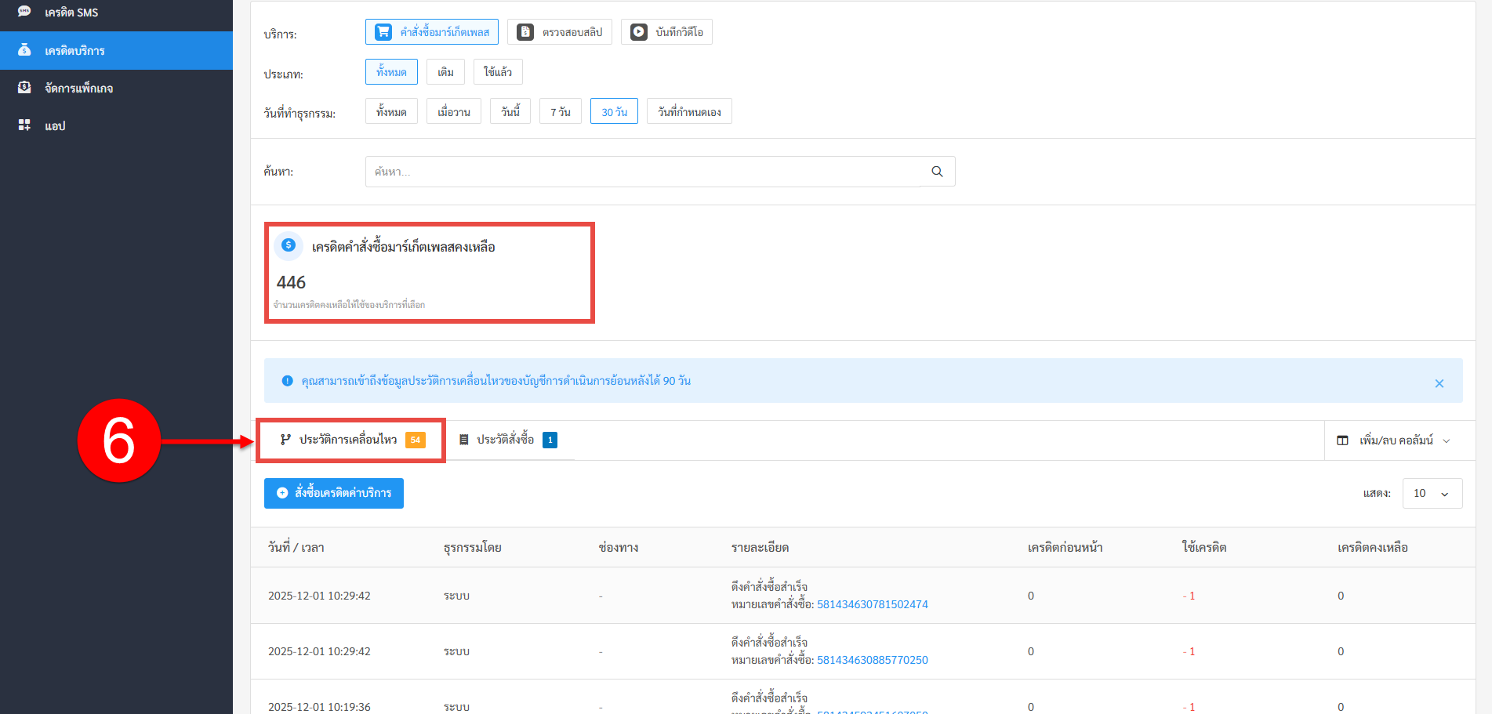Filter type by เติม (top-up)
Viewport: 1492px width, 714px height.
point(445,72)
